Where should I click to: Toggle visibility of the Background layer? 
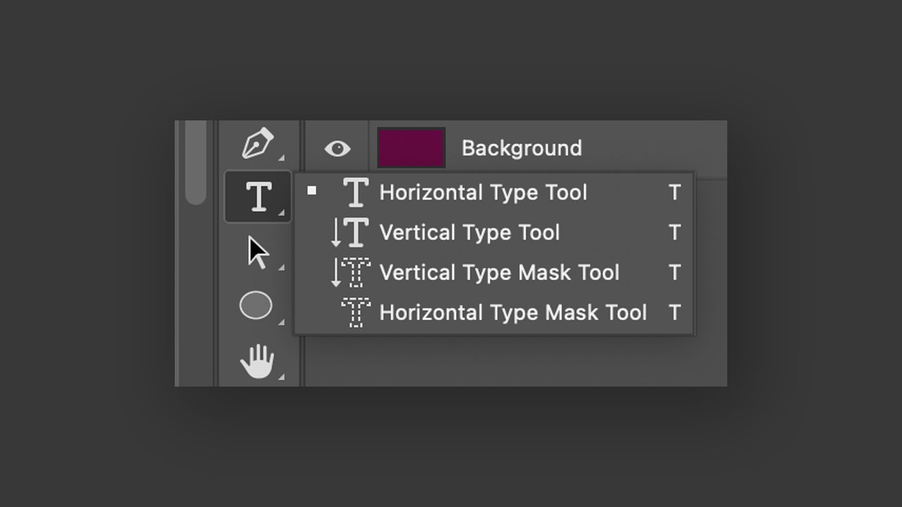tap(338, 149)
